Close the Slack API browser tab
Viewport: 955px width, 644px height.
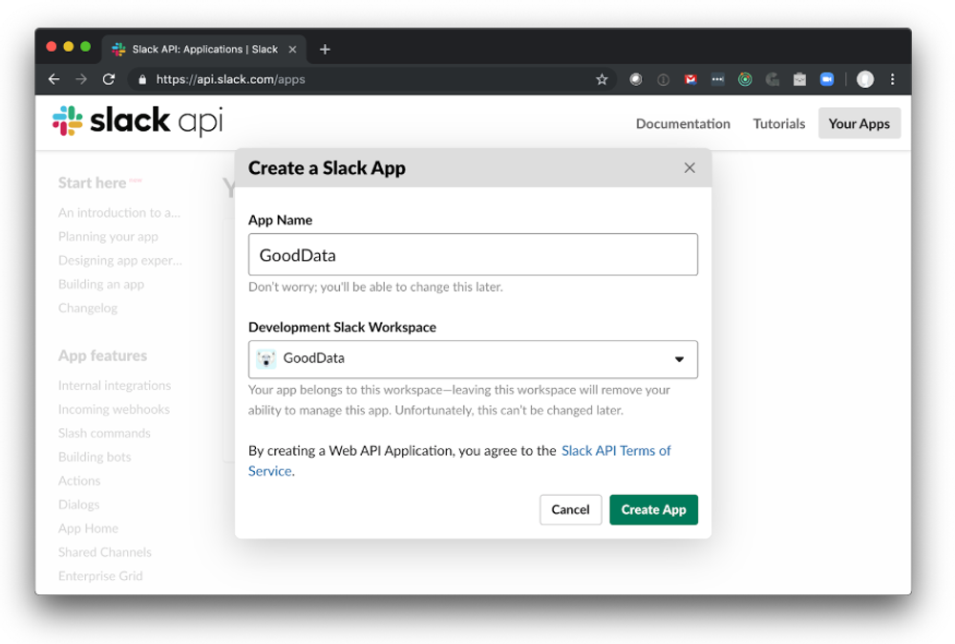[x=293, y=50]
